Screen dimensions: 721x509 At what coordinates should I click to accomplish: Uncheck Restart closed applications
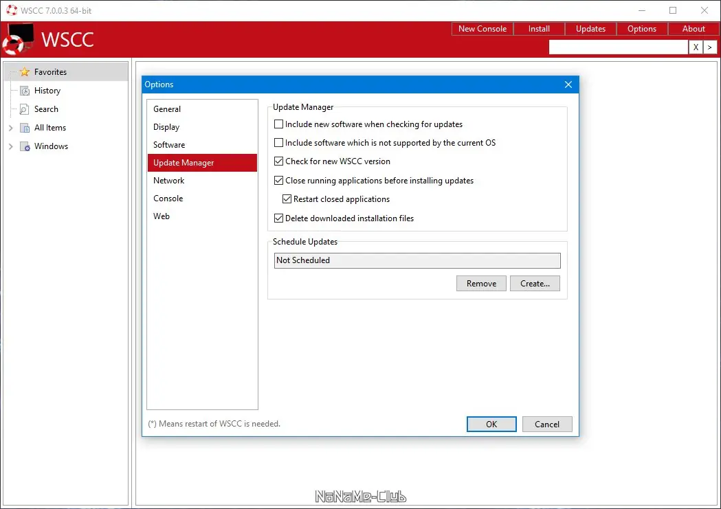(287, 199)
